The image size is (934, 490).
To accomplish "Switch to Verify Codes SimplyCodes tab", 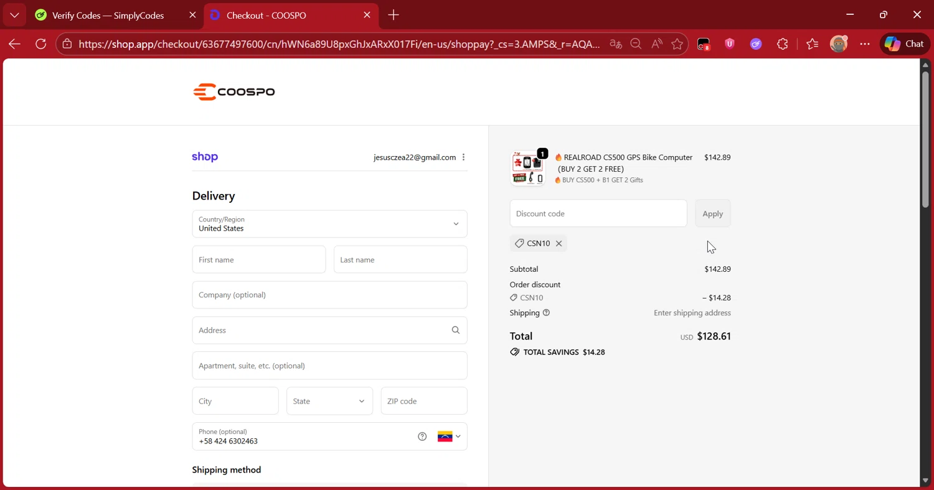I will [107, 16].
